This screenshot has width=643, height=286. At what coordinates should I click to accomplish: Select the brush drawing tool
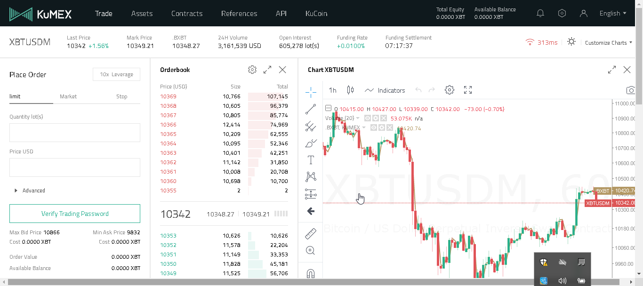(x=311, y=143)
